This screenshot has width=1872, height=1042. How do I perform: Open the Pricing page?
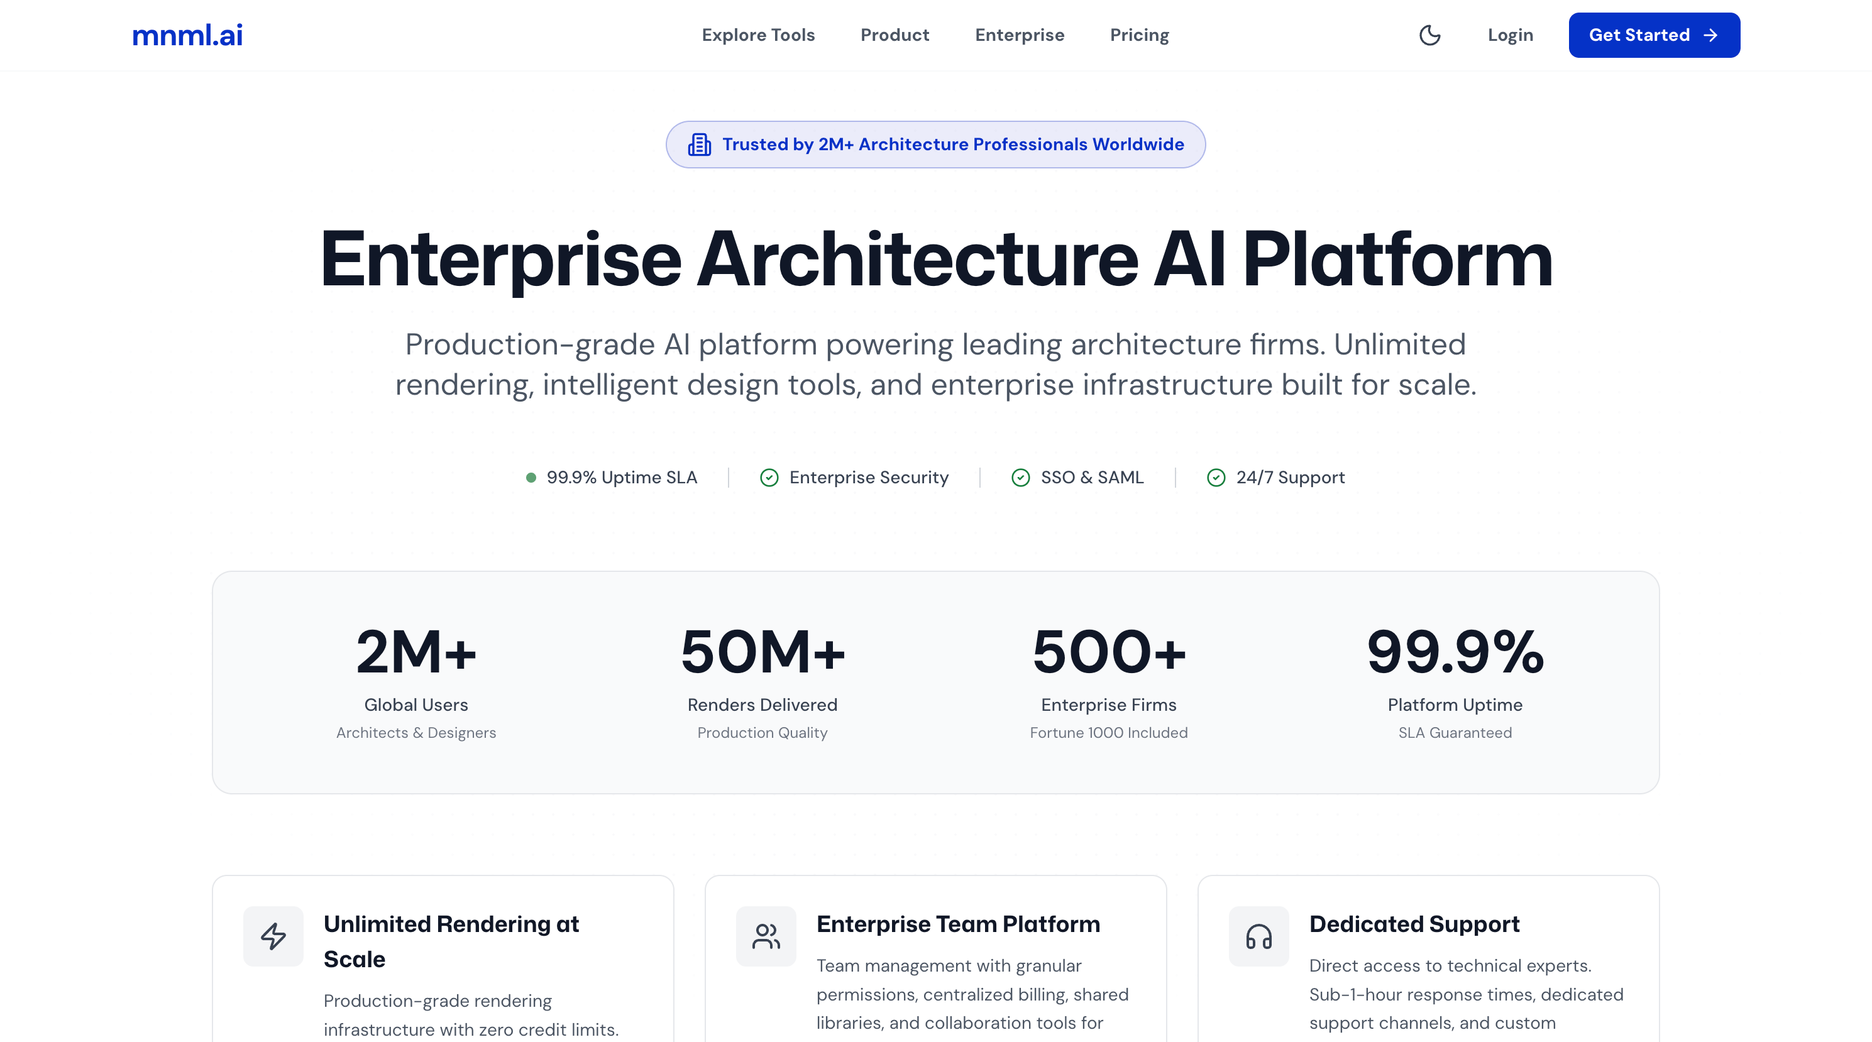click(1140, 35)
